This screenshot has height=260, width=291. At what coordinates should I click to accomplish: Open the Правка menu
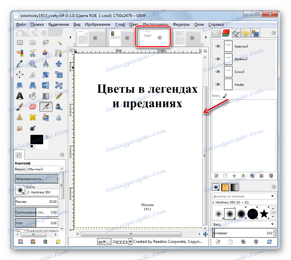tap(37, 24)
